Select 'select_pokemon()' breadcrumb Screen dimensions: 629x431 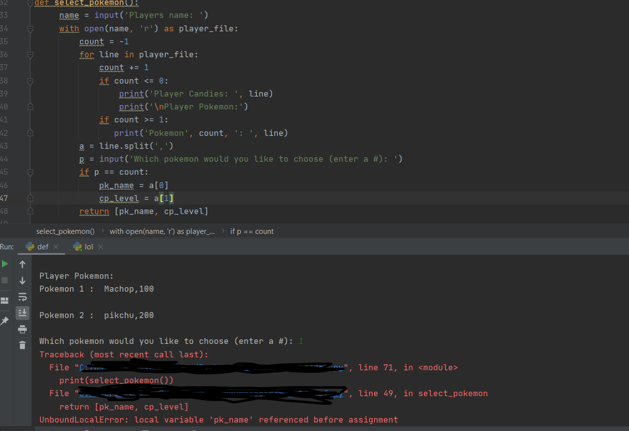click(x=65, y=231)
